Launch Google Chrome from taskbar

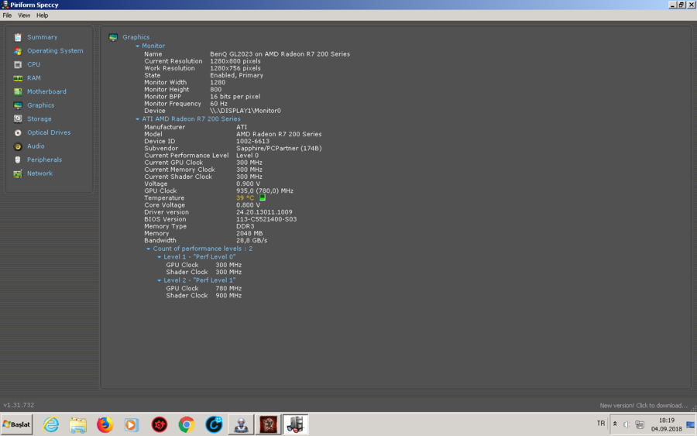pos(186,425)
